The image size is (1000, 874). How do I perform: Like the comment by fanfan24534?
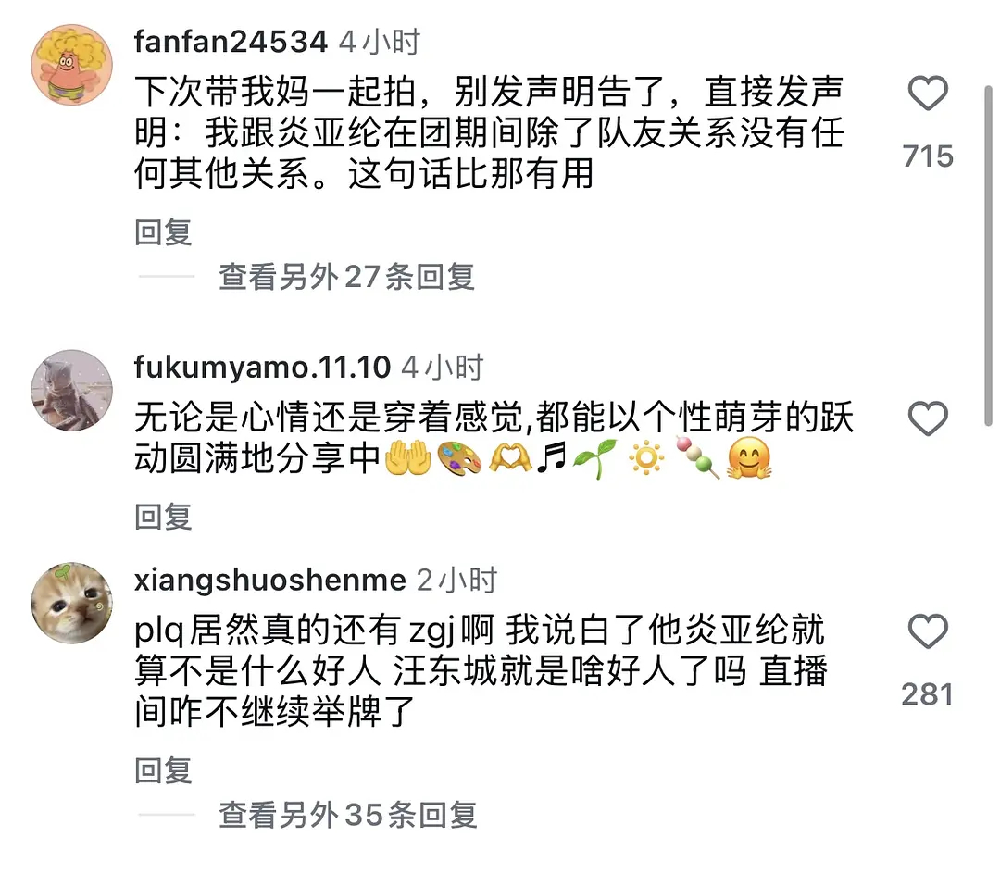(x=928, y=94)
